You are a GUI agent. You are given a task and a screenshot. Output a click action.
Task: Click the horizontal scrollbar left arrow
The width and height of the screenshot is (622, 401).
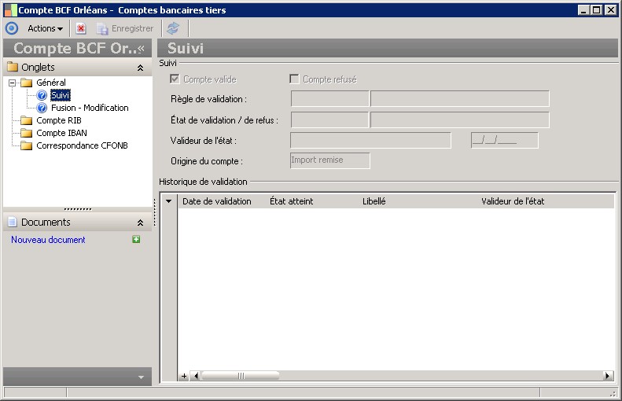coord(195,376)
